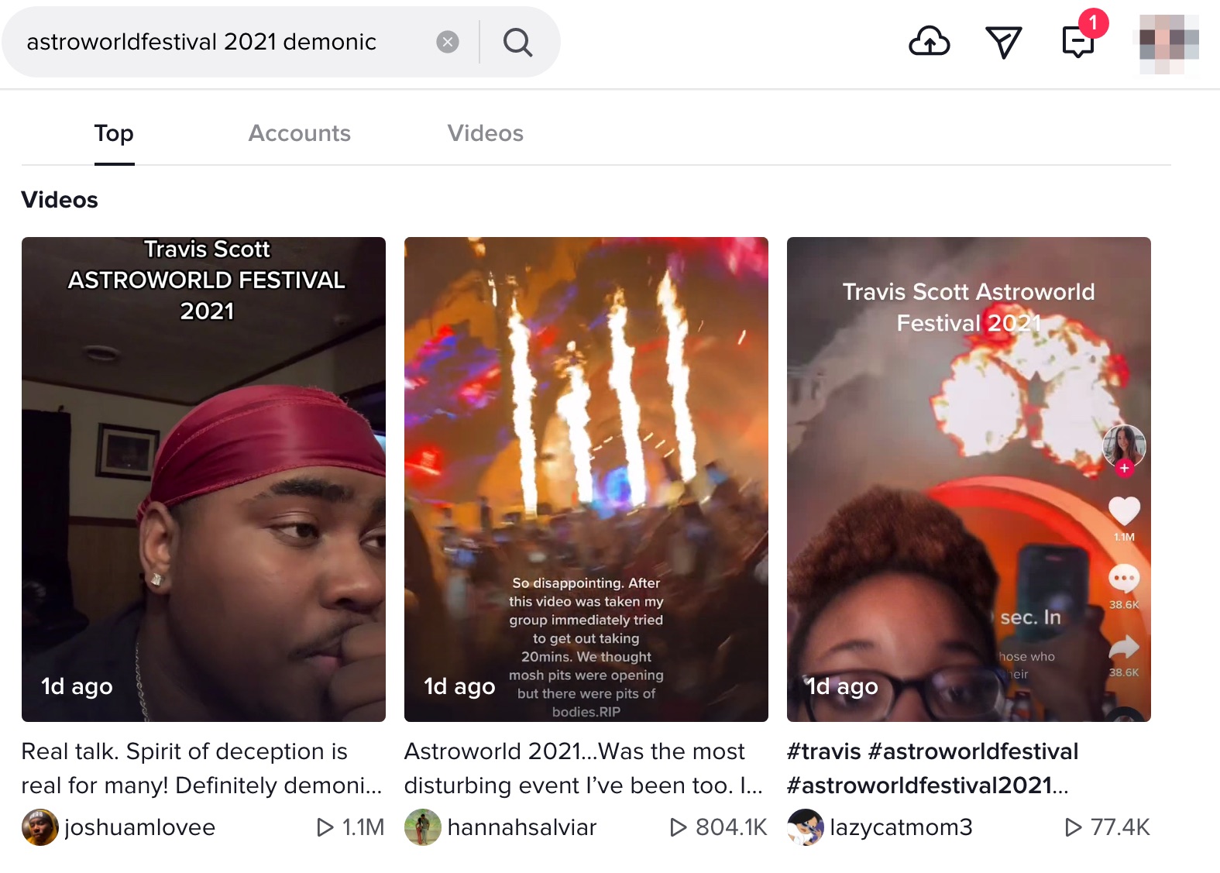Screen dimensions: 1220x873
Task: Open the upload video cloud icon
Action: tap(929, 42)
